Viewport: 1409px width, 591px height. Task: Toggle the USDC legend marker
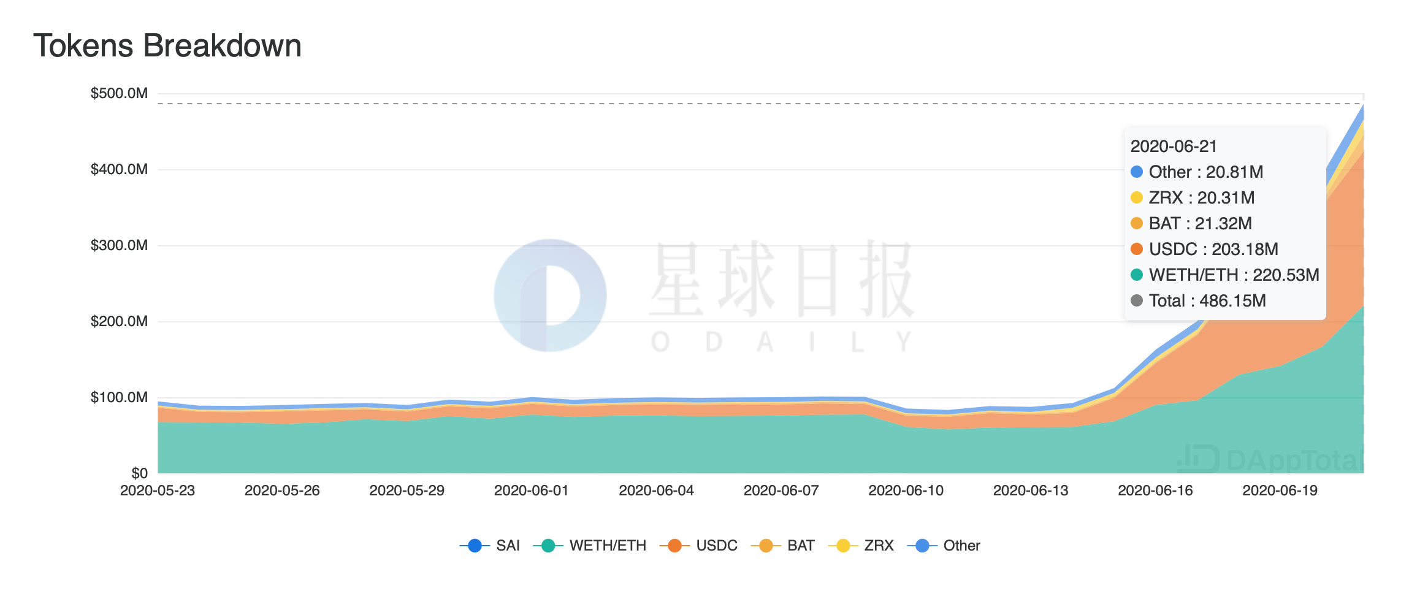(x=674, y=546)
